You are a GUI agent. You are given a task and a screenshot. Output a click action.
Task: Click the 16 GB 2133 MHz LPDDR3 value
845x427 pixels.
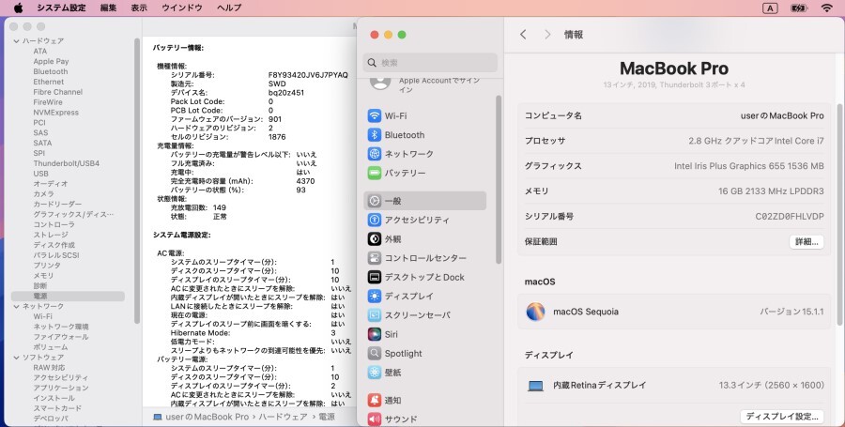pyautogui.click(x=771, y=191)
